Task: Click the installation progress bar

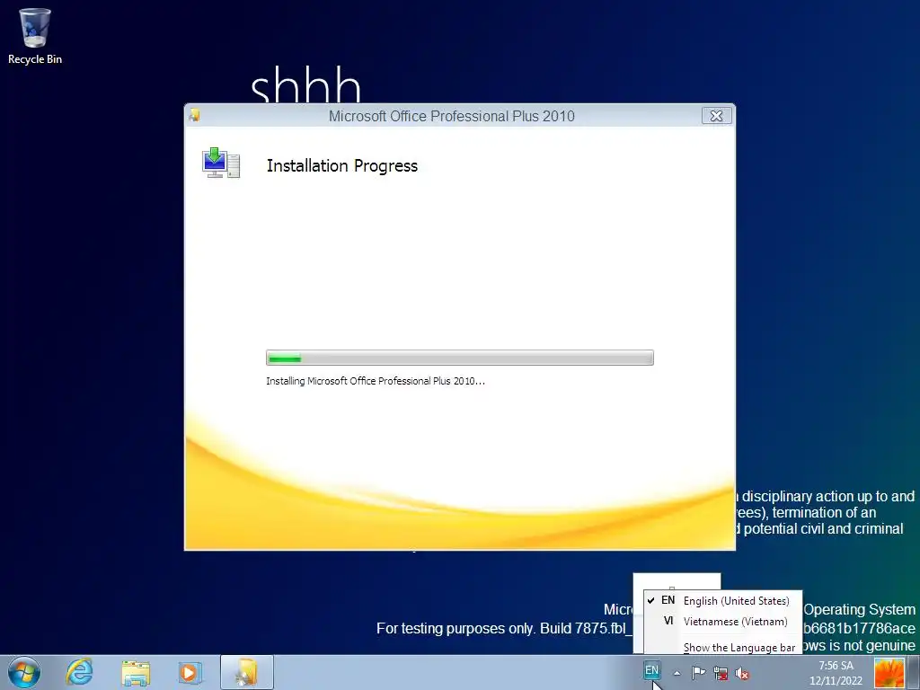Action: point(459,358)
